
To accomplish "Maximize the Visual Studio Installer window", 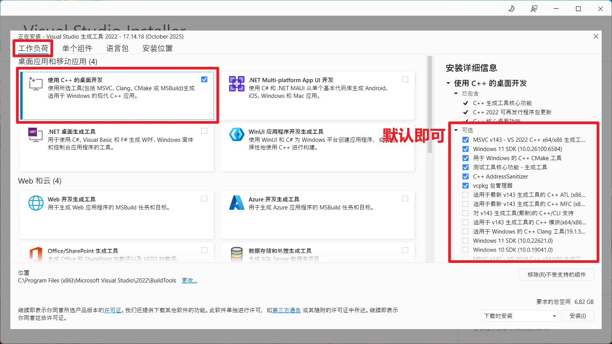I will tap(578, 8).
